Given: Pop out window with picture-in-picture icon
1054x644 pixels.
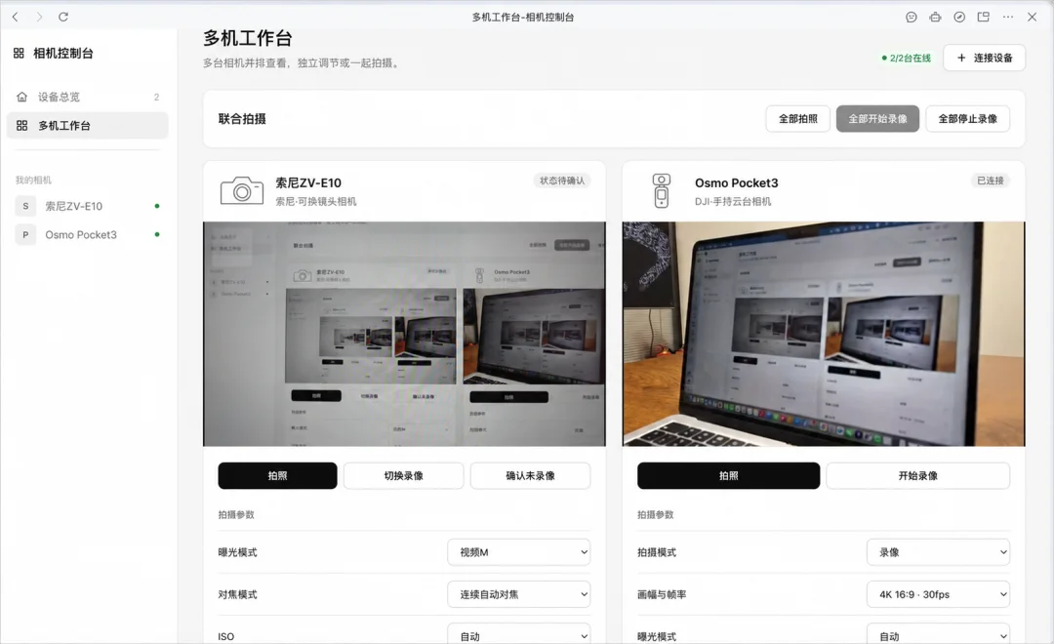Looking at the screenshot, I should [984, 17].
